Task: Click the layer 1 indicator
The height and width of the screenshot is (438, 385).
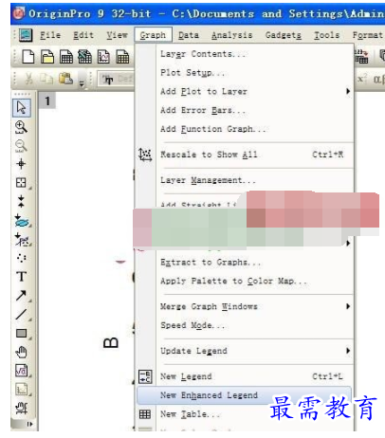Action: click(47, 101)
